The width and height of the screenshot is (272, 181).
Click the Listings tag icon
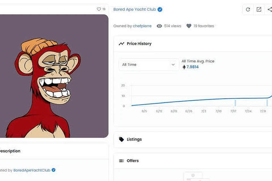pos(122,139)
